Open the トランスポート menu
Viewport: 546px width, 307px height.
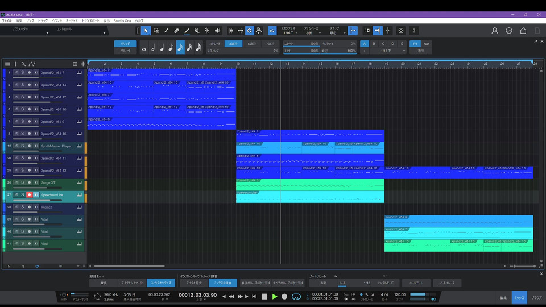pyautogui.click(x=90, y=20)
